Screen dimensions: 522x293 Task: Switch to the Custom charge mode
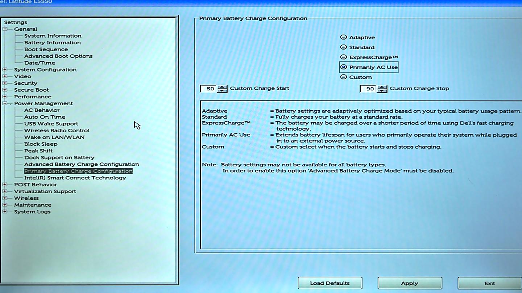(343, 77)
